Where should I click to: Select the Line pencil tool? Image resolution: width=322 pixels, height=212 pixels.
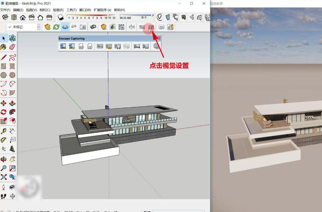[4, 57]
